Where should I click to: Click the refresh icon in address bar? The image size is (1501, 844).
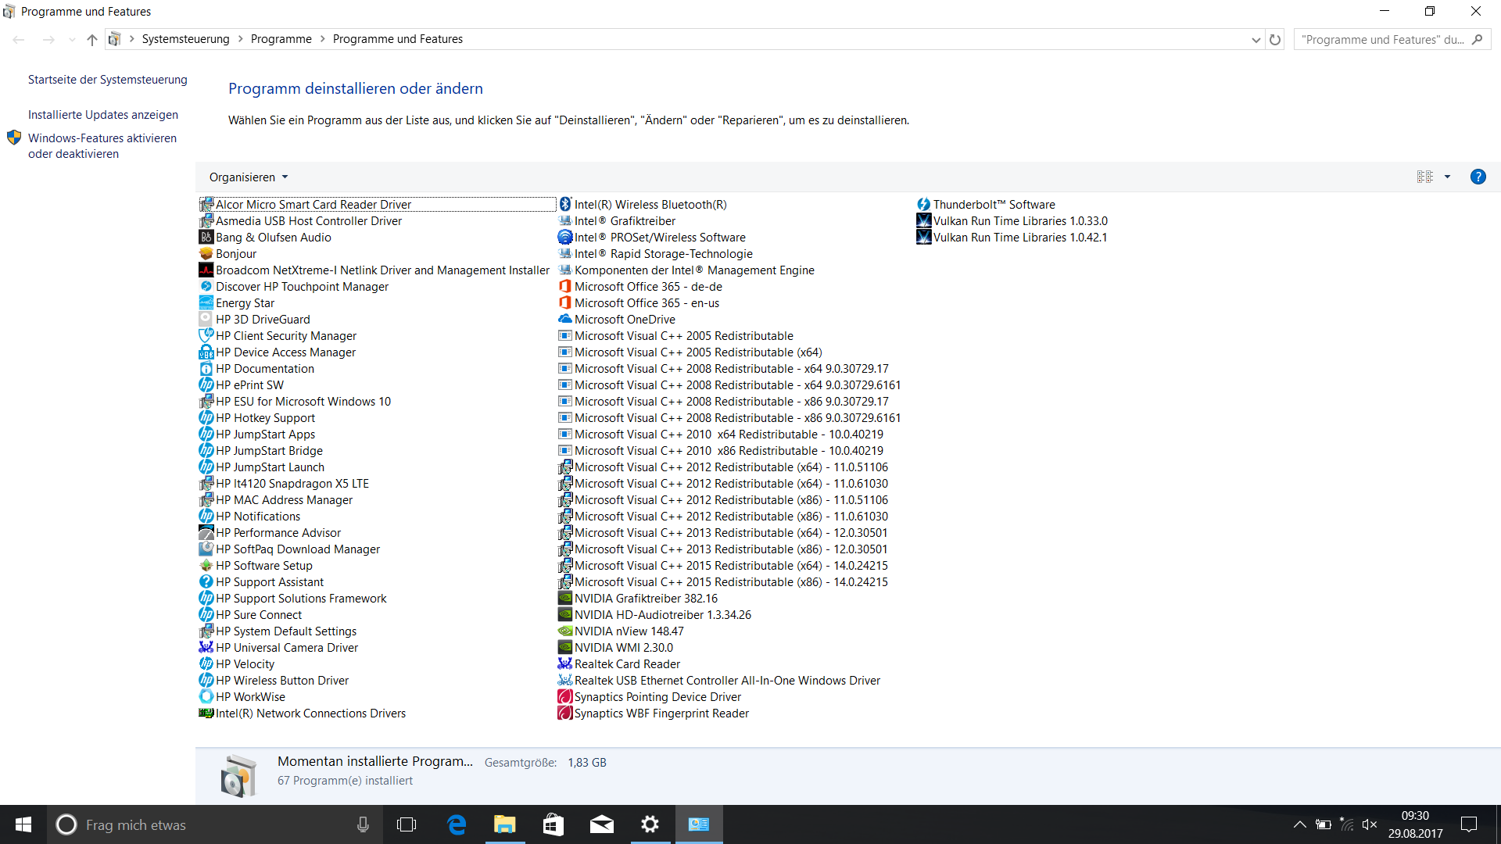[x=1275, y=40]
